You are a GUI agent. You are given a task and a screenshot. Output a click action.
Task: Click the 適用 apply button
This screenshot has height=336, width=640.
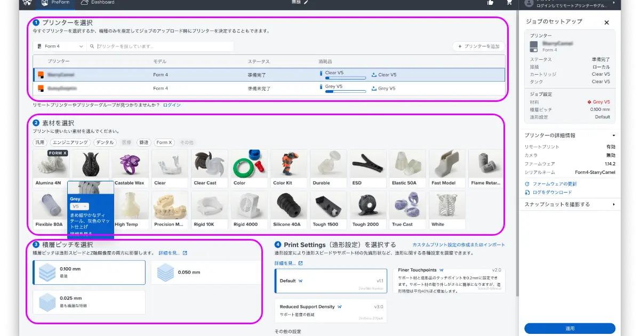(x=570, y=329)
